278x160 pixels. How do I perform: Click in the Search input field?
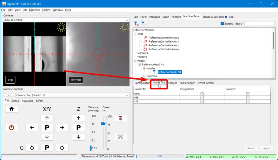point(259,23)
